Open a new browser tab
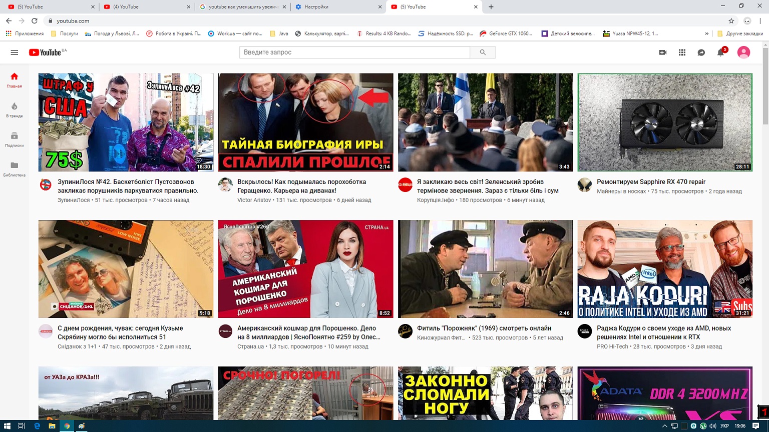 (x=491, y=7)
